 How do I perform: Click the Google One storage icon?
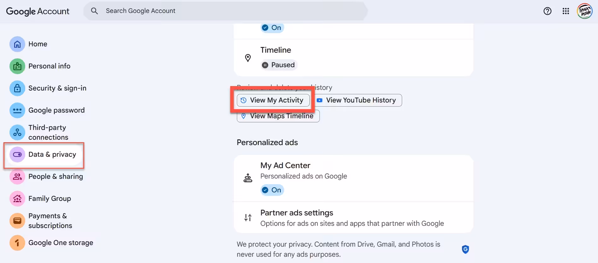(17, 243)
